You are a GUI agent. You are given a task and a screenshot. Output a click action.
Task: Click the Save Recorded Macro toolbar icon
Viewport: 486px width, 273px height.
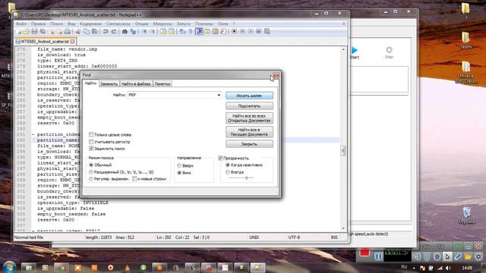[x=267, y=32]
